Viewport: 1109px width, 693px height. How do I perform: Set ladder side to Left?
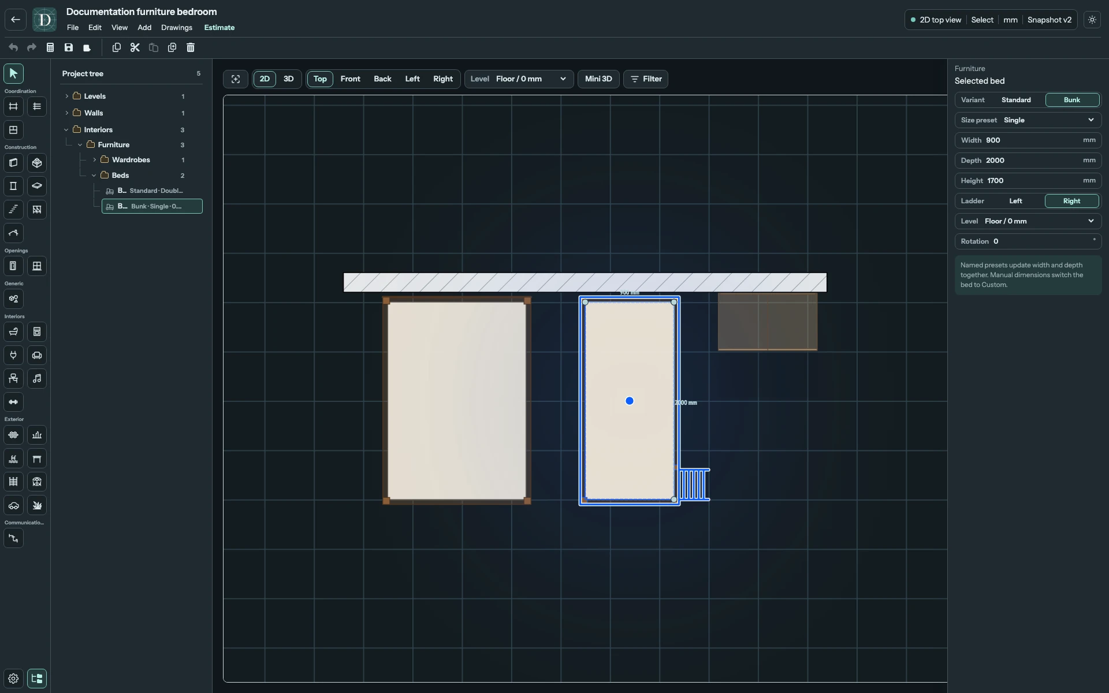pyautogui.click(x=1015, y=201)
